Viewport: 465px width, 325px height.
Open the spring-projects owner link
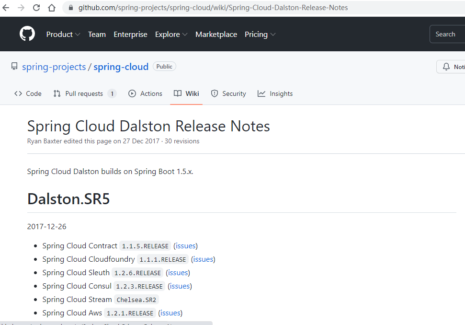pyautogui.click(x=54, y=67)
